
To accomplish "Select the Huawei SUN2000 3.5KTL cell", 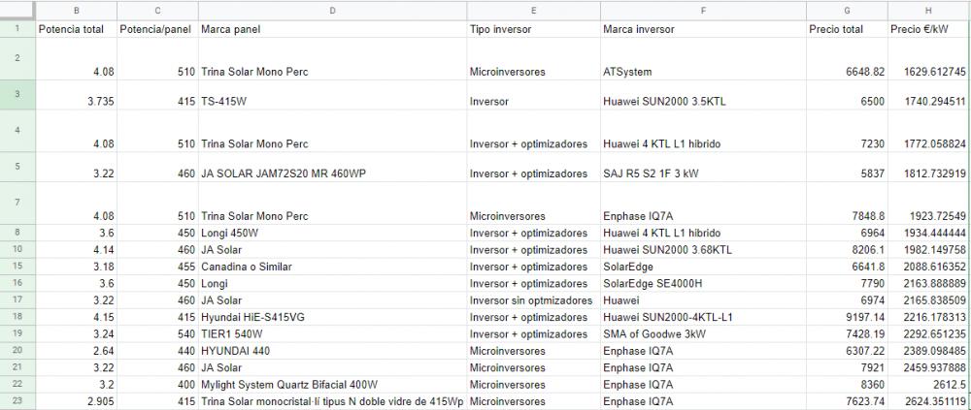I will pos(703,95).
